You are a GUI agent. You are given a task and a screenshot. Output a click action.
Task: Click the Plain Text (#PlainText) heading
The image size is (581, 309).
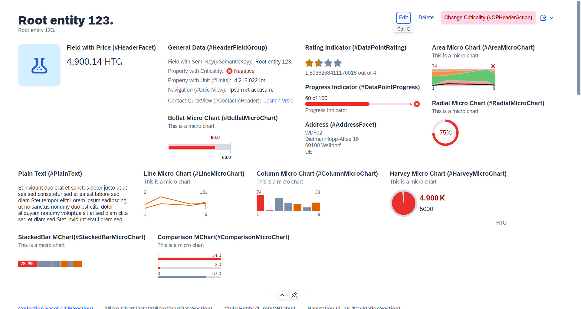pos(50,174)
